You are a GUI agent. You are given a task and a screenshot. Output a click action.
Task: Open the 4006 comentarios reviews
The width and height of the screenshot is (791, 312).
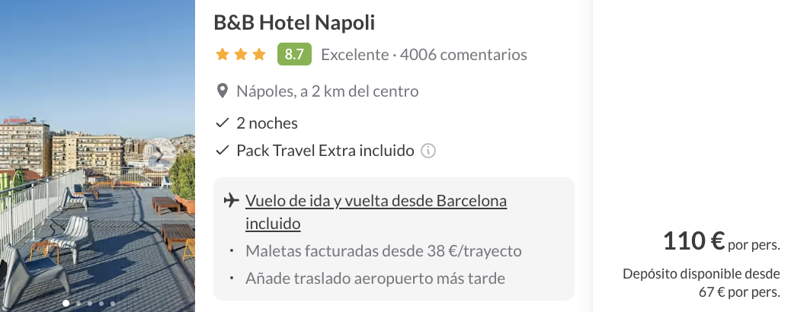tap(463, 55)
